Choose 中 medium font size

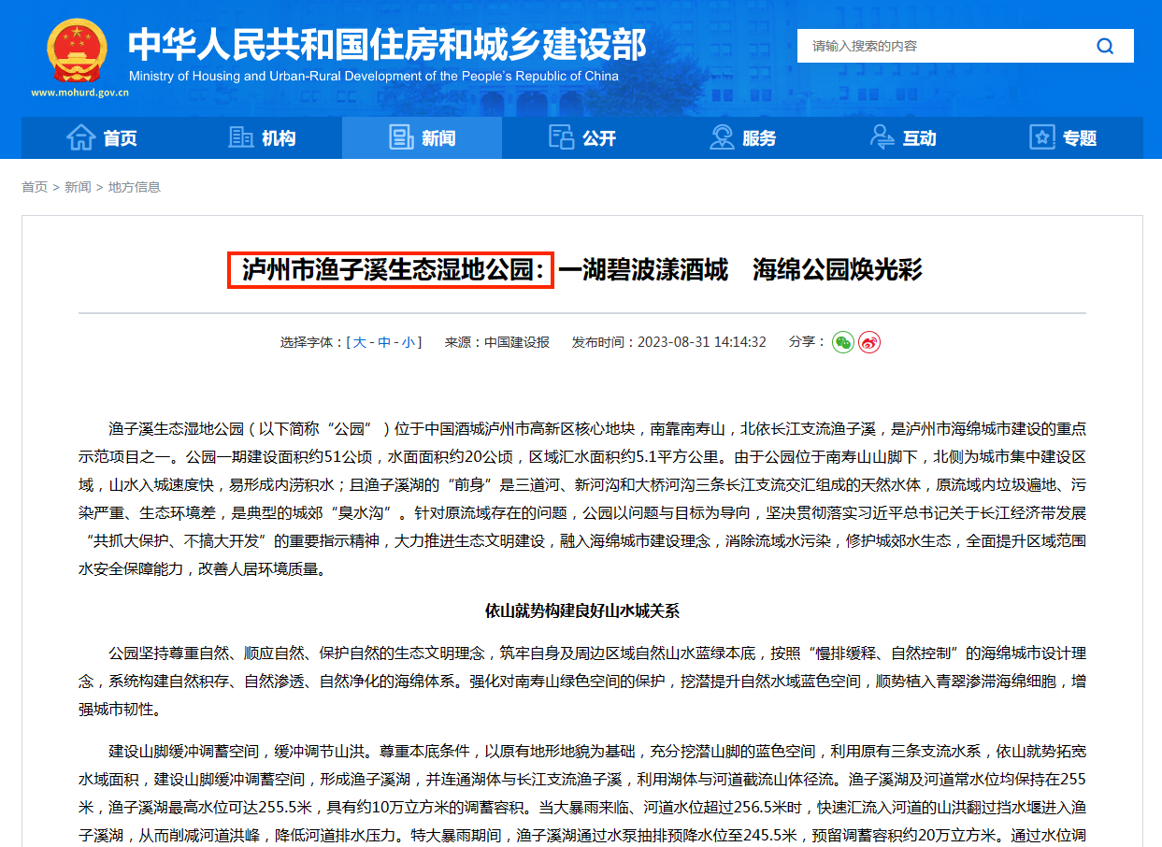point(385,341)
